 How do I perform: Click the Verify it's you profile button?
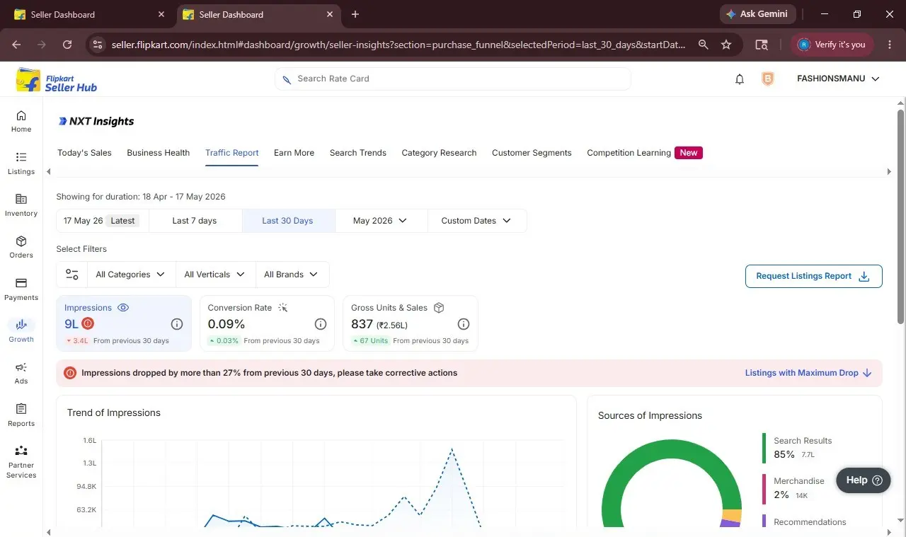point(832,45)
